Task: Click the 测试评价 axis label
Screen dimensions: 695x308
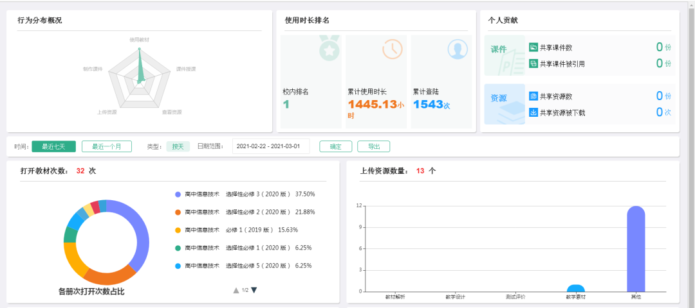Action: [515, 297]
